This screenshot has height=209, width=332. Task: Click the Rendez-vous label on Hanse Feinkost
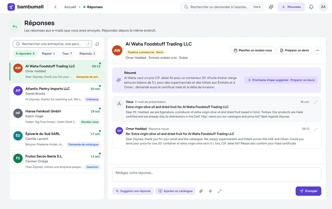[x=90, y=122]
